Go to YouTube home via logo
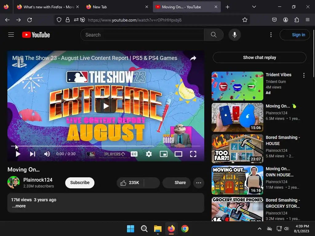315x236 pixels. (36, 35)
